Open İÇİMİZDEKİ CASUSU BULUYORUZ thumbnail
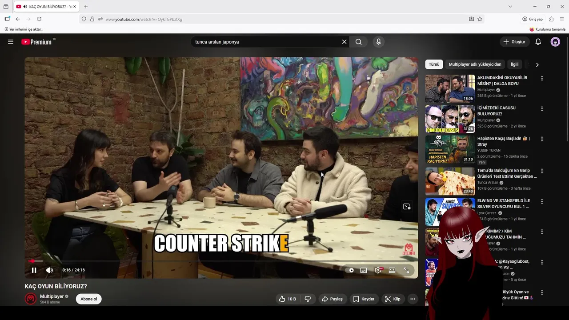 [x=450, y=119]
